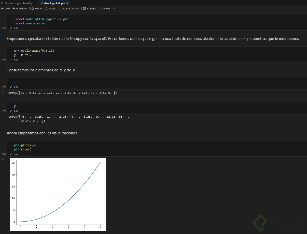The height and width of the screenshot is (234, 307).
Task: Click the + Code button
Action: click(x=5, y=8)
